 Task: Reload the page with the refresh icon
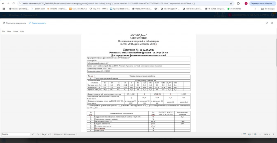14,3
